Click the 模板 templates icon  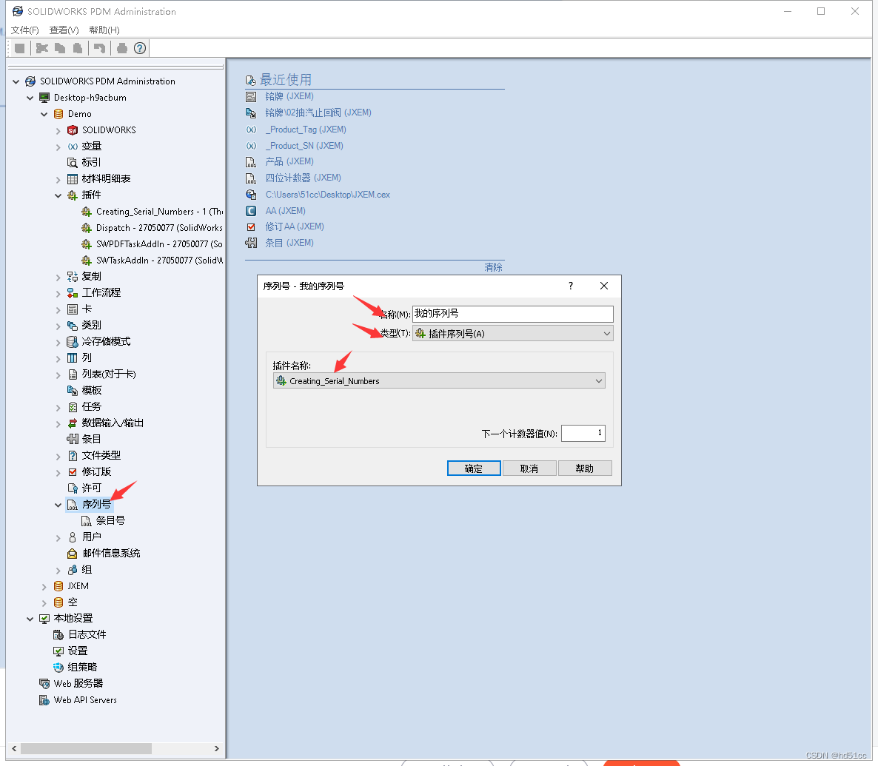pyautogui.click(x=73, y=390)
